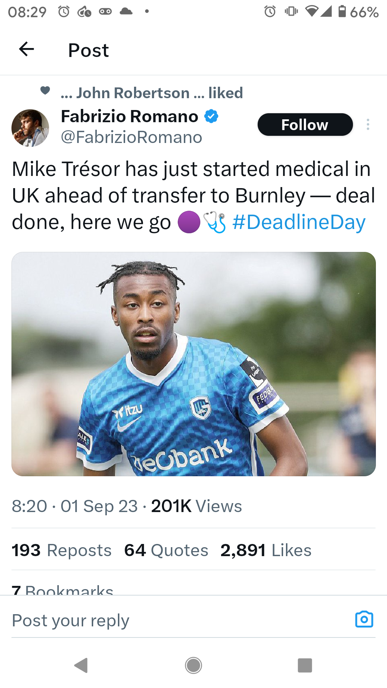Tap the Fabrizio Romano display name
The width and height of the screenshot is (387, 688).
[129, 116]
